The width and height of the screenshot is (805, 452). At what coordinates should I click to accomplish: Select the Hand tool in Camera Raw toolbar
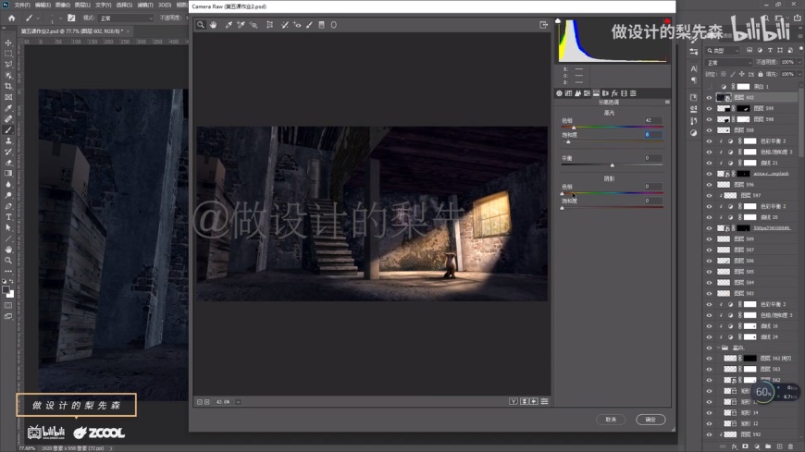point(213,25)
